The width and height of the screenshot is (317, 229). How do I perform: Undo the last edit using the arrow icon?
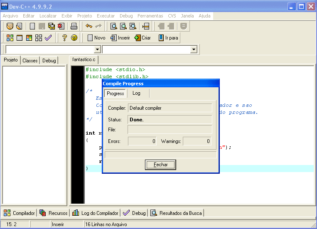click(x=88, y=26)
